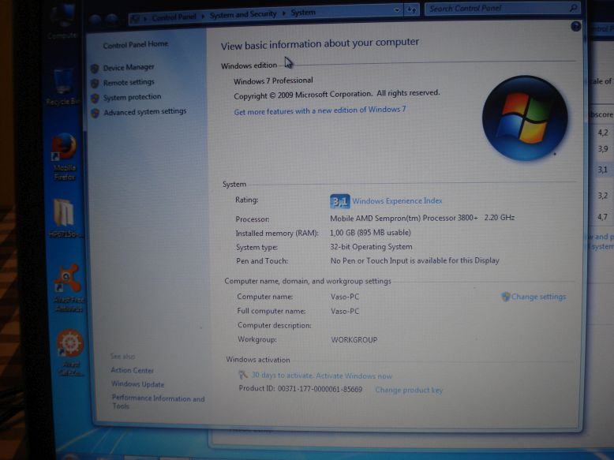The width and height of the screenshot is (614, 460).
Task: Click the 3,2 subscore in background window
Action: (603, 196)
